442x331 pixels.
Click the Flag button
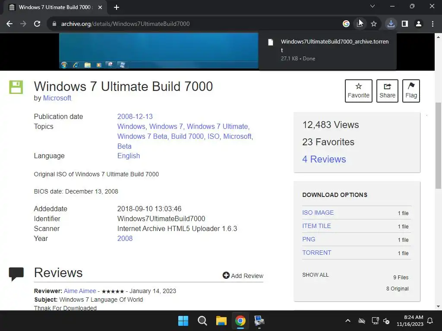point(411,91)
